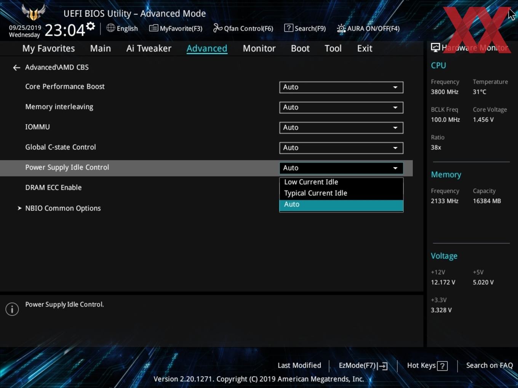Go back using the left arrow icon
This screenshot has width=518, height=388.
coord(16,68)
